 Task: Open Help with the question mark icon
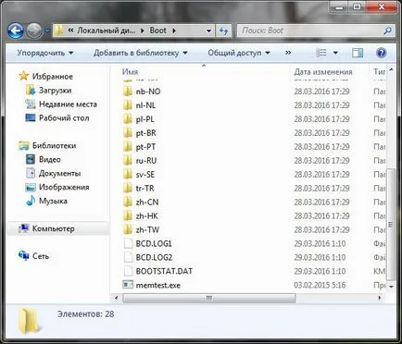[382, 53]
